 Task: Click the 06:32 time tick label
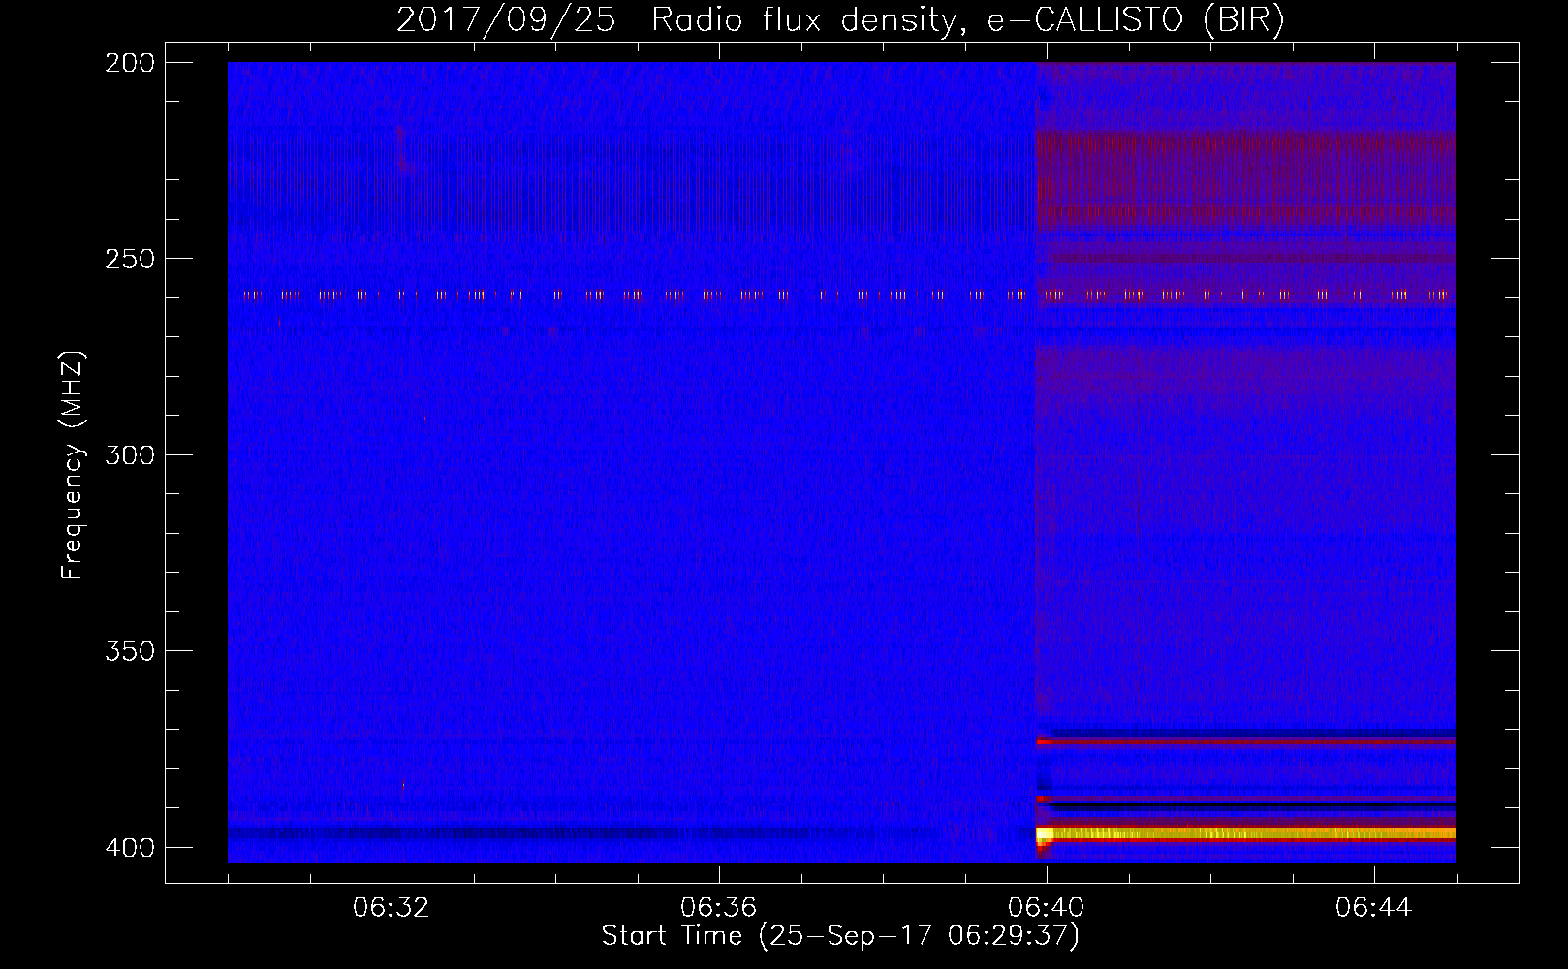[x=392, y=907]
